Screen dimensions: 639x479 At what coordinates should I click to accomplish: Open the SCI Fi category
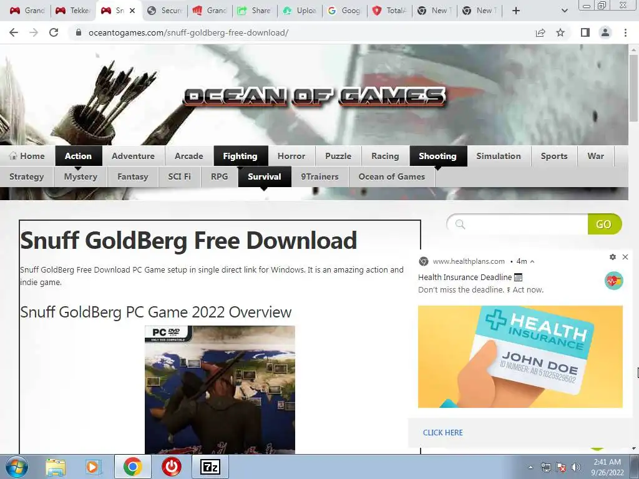coord(179,177)
